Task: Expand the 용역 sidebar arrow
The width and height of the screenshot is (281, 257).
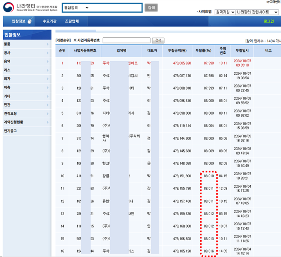Action: point(48,61)
